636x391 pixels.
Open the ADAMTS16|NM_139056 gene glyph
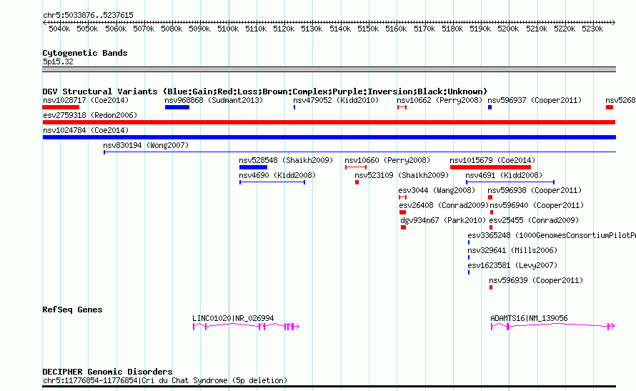tap(553, 326)
